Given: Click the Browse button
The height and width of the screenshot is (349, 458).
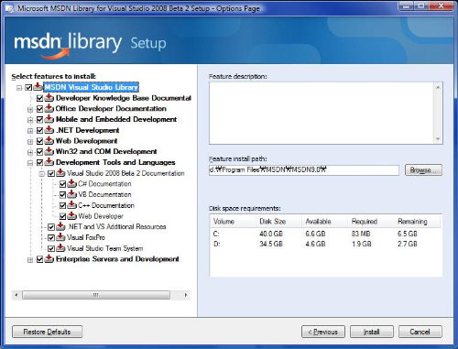Looking at the screenshot, I should click(x=423, y=170).
